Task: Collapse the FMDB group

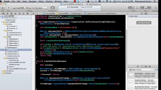Action: coord(4,37)
